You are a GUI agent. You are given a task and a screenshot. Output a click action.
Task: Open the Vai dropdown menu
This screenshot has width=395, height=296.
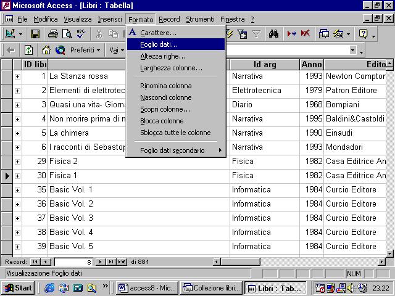point(117,50)
